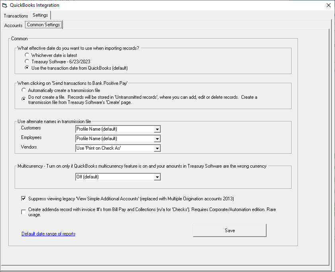This screenshot has height=272, width=335.
Task: Open the Multicurrency dropdown arrow
Action: tap(157, 177)
